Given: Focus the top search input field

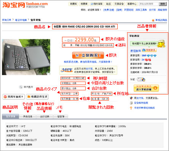Looking at the screenshot, I should (x=148, y=4).
